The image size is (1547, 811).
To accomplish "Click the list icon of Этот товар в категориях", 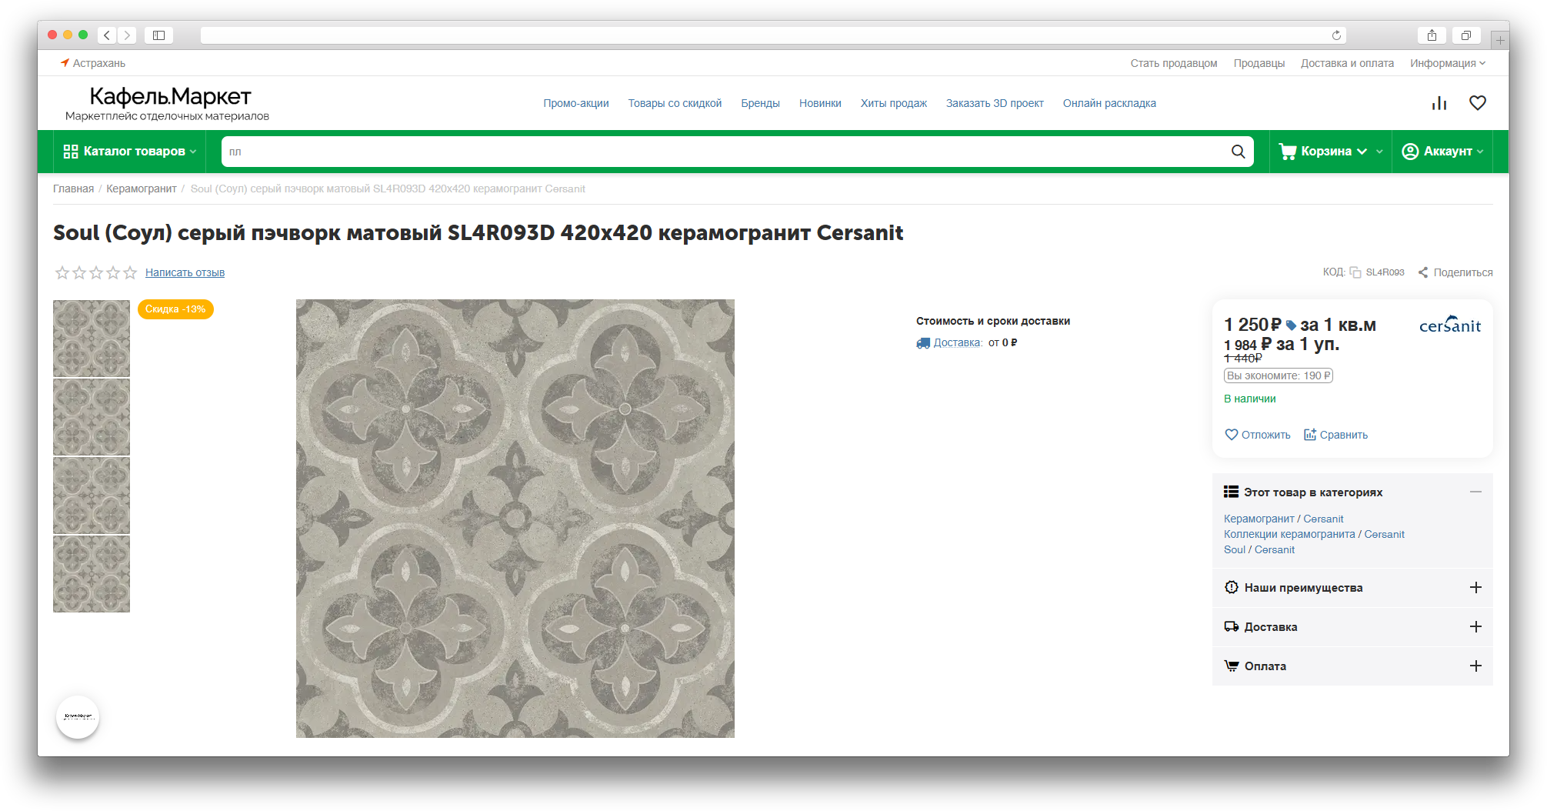I will 1231,492.
